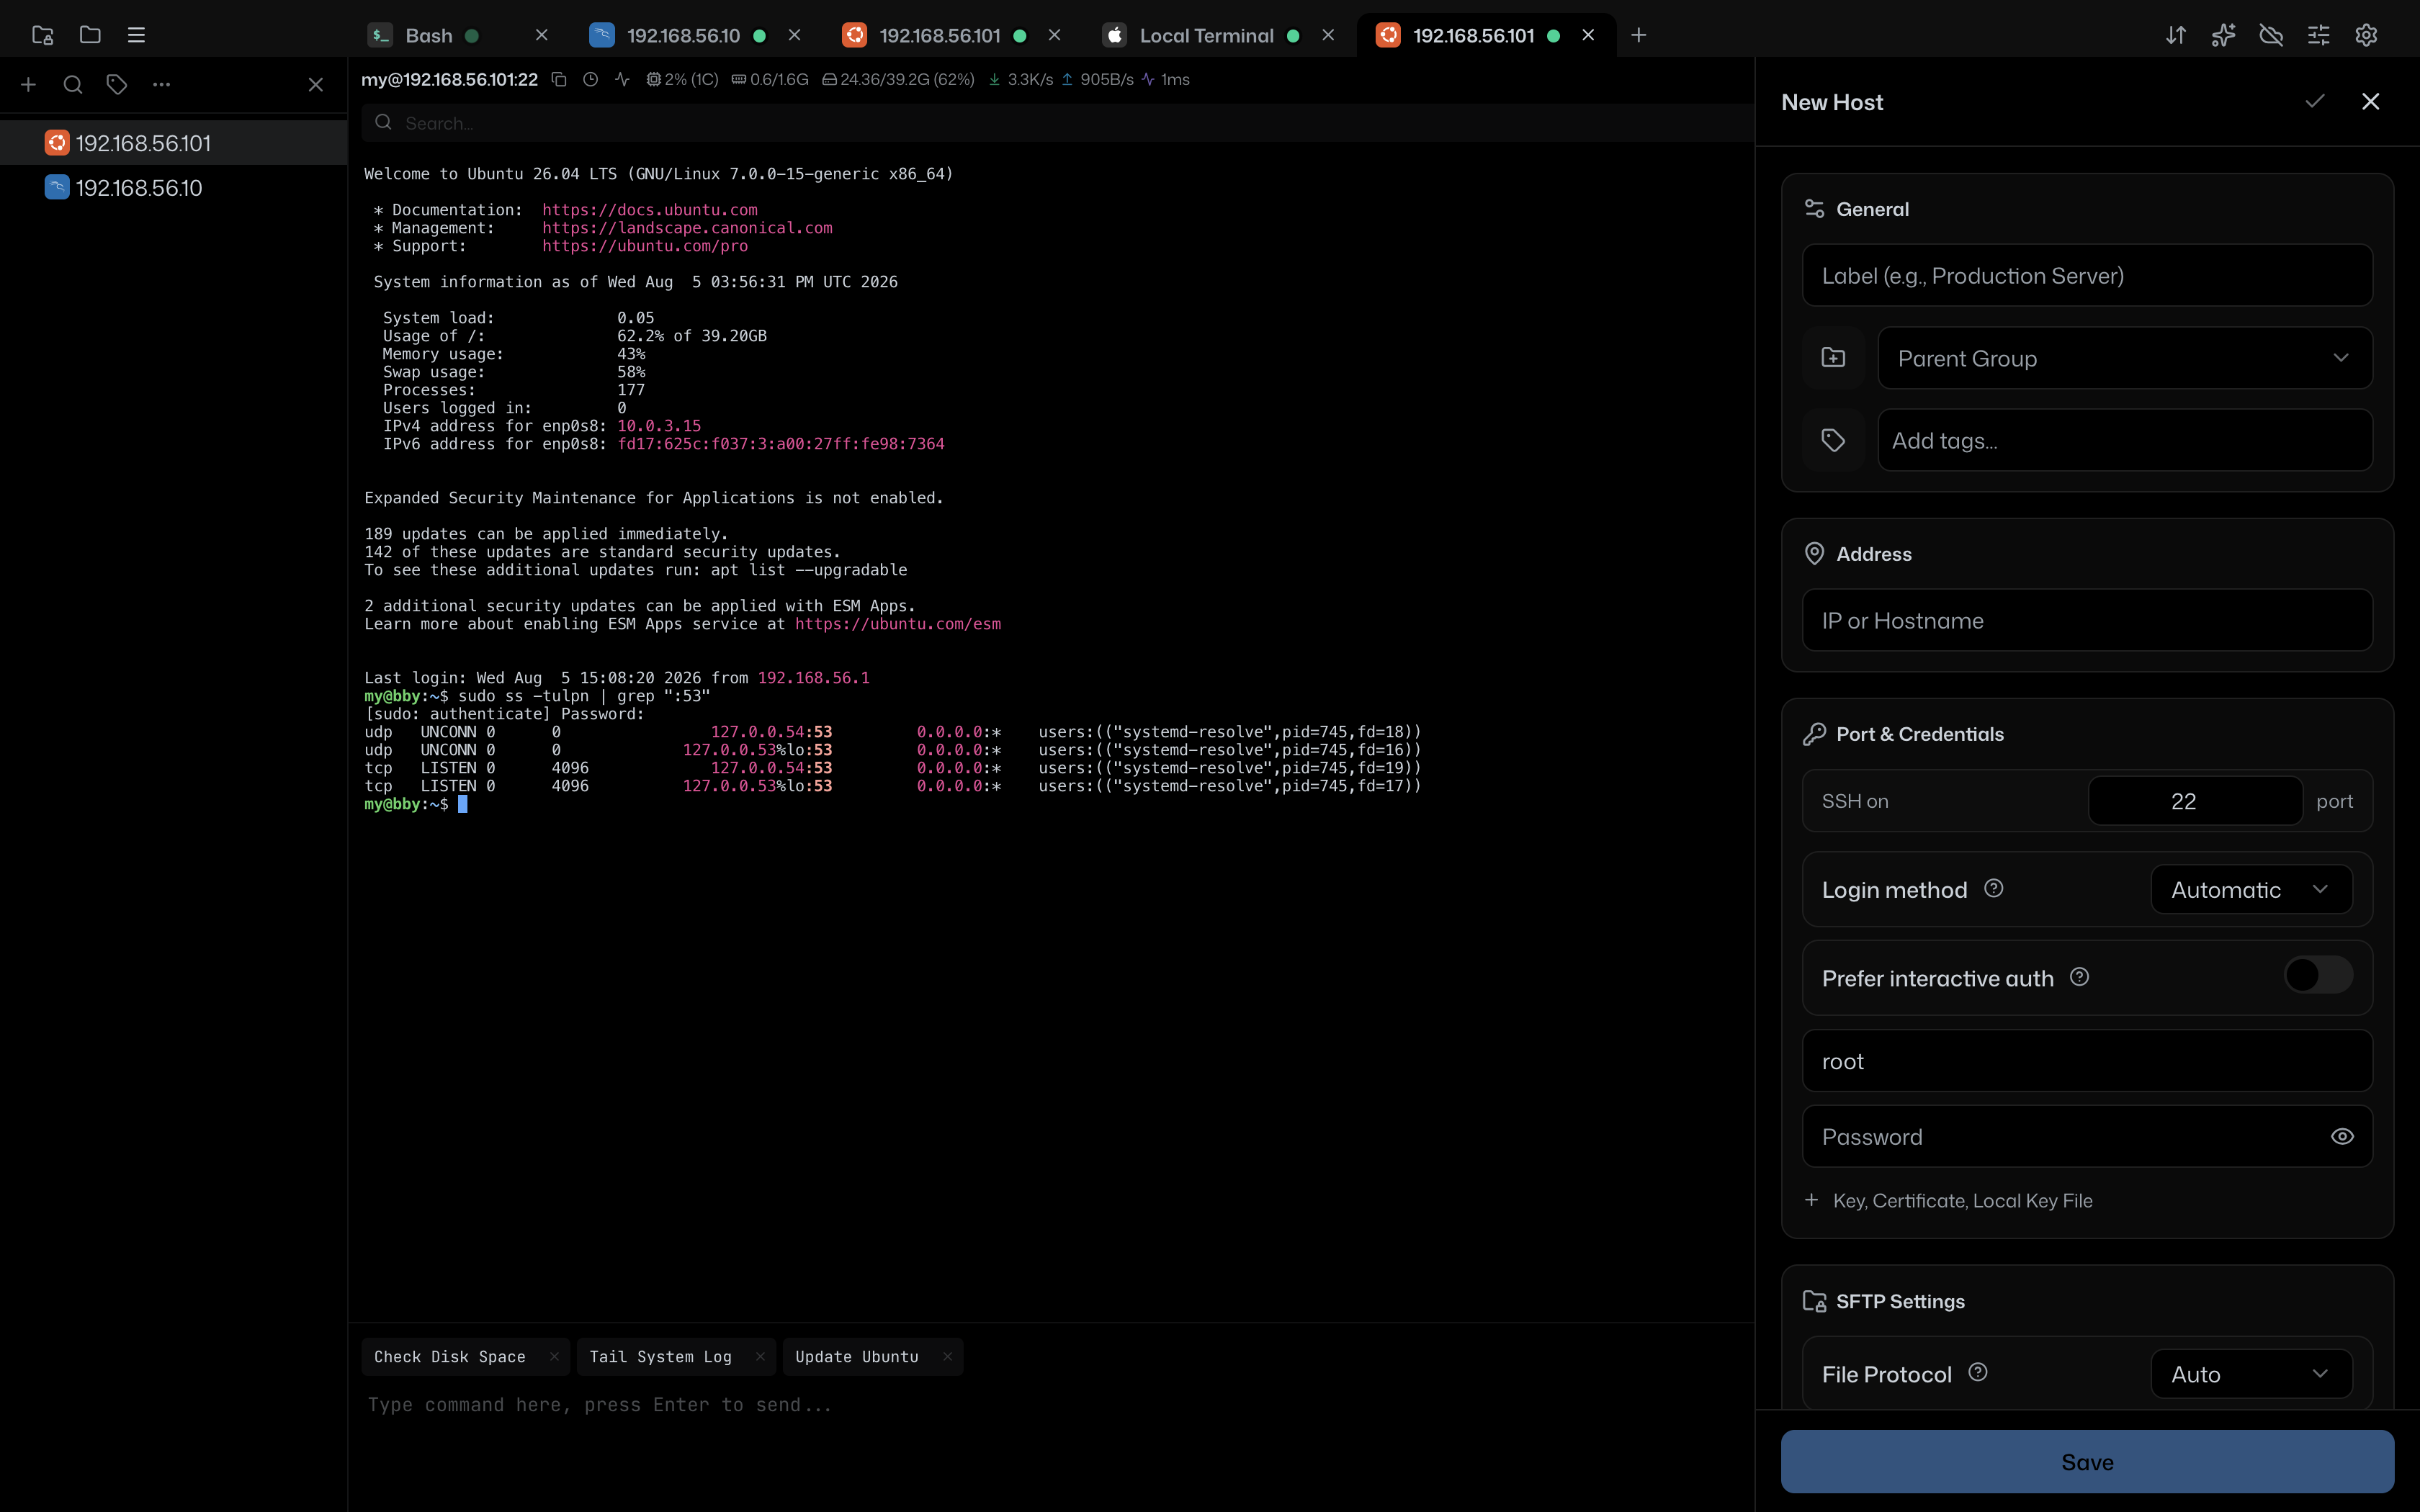This screenshot has height=1512, width=2420.
Task: Expand the Parent Group dropdown
Action: pos(2125,358)
